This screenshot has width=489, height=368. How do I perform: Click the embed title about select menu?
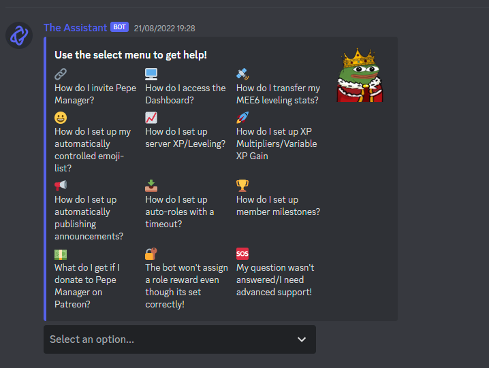pos(131,55)
